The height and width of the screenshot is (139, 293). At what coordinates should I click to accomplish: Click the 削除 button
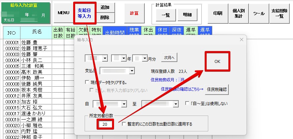click(x=105, y=17)
